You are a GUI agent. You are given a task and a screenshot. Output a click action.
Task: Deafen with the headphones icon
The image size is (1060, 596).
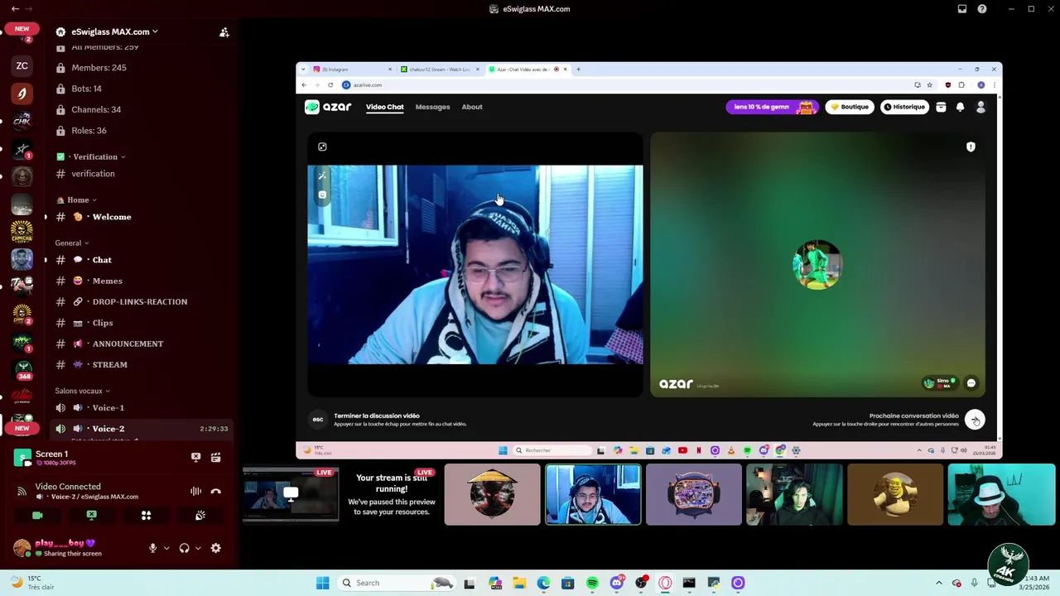(184, 548)
